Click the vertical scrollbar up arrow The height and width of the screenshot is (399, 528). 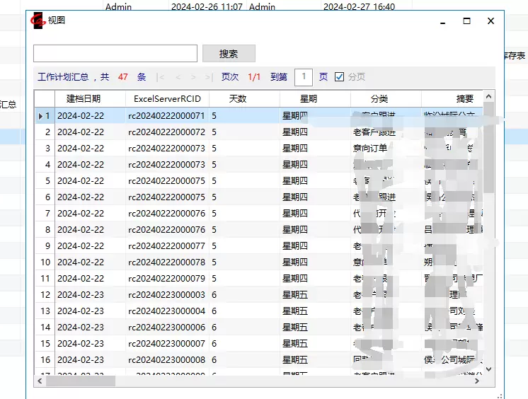(x=488, y=96)
